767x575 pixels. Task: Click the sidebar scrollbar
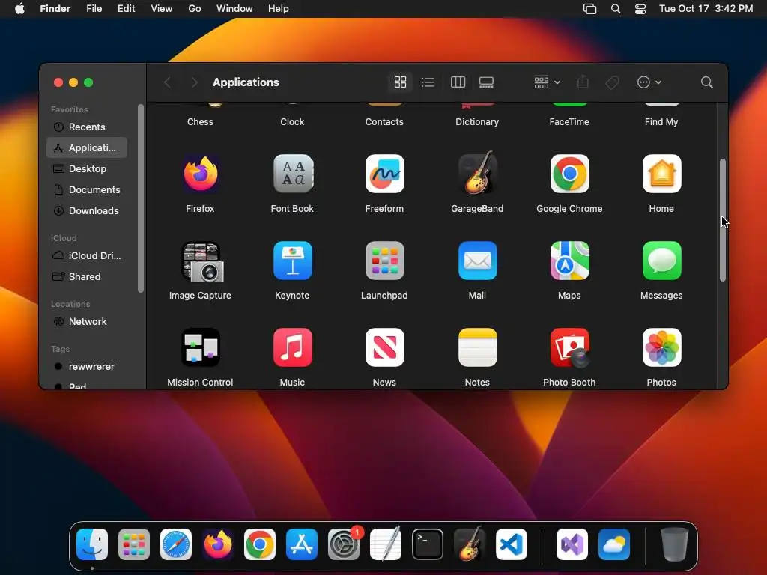141,198
